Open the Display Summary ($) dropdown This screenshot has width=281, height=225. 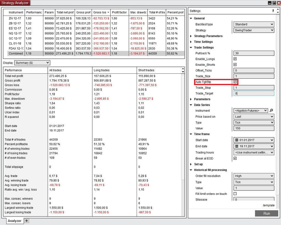[x=32, y=63]
